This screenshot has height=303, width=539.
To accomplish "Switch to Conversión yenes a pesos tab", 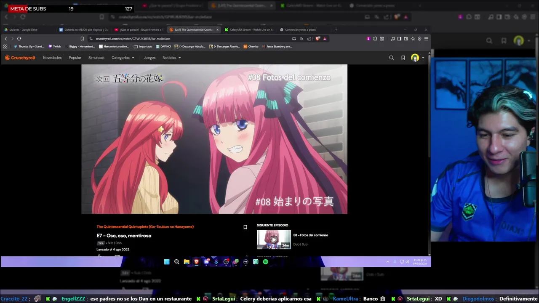I will (x=303, y=30).
